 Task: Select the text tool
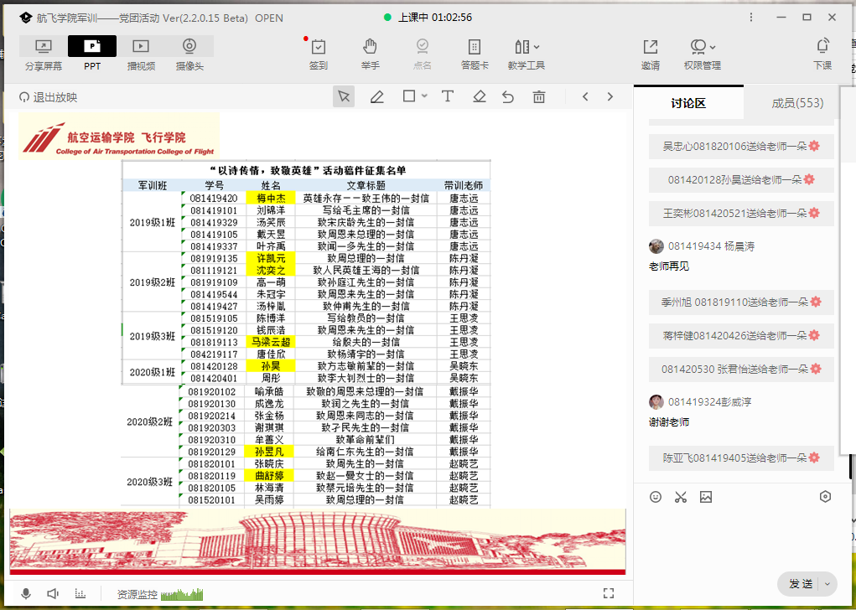click(448, 97)
